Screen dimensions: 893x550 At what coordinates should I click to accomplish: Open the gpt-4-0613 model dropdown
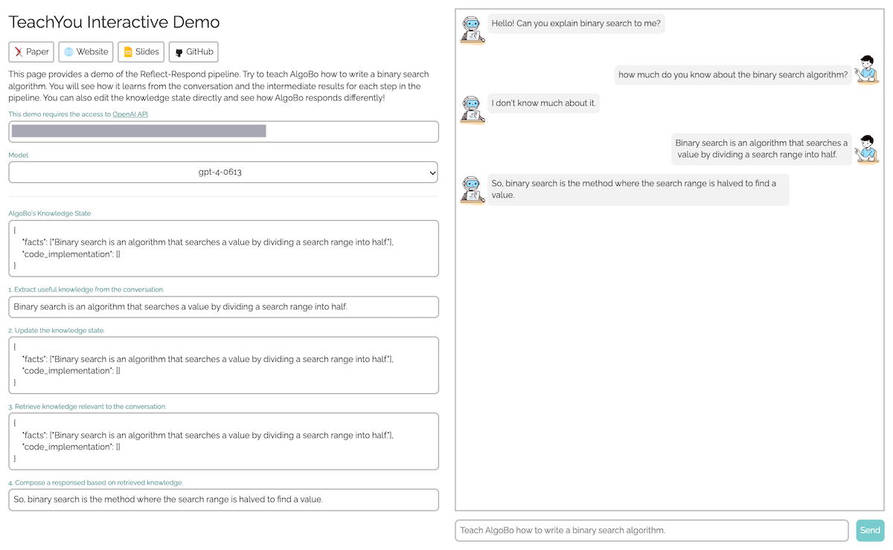[x=223, y=172]
